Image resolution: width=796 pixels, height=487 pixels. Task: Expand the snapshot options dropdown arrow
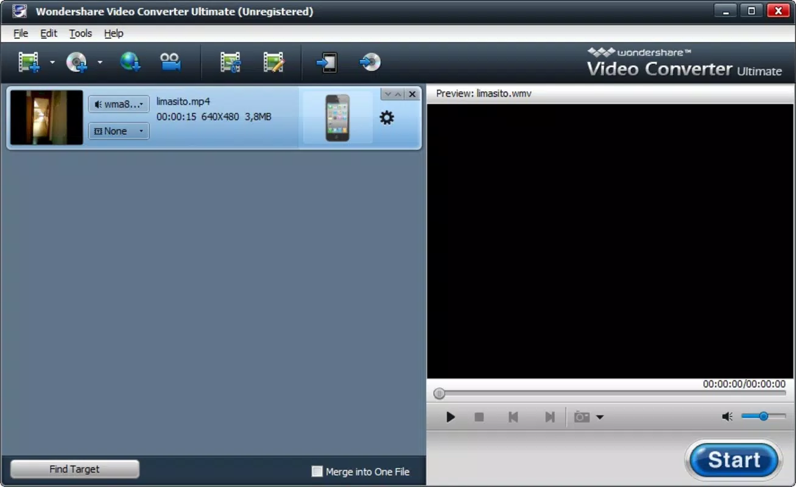coord(600,418)
